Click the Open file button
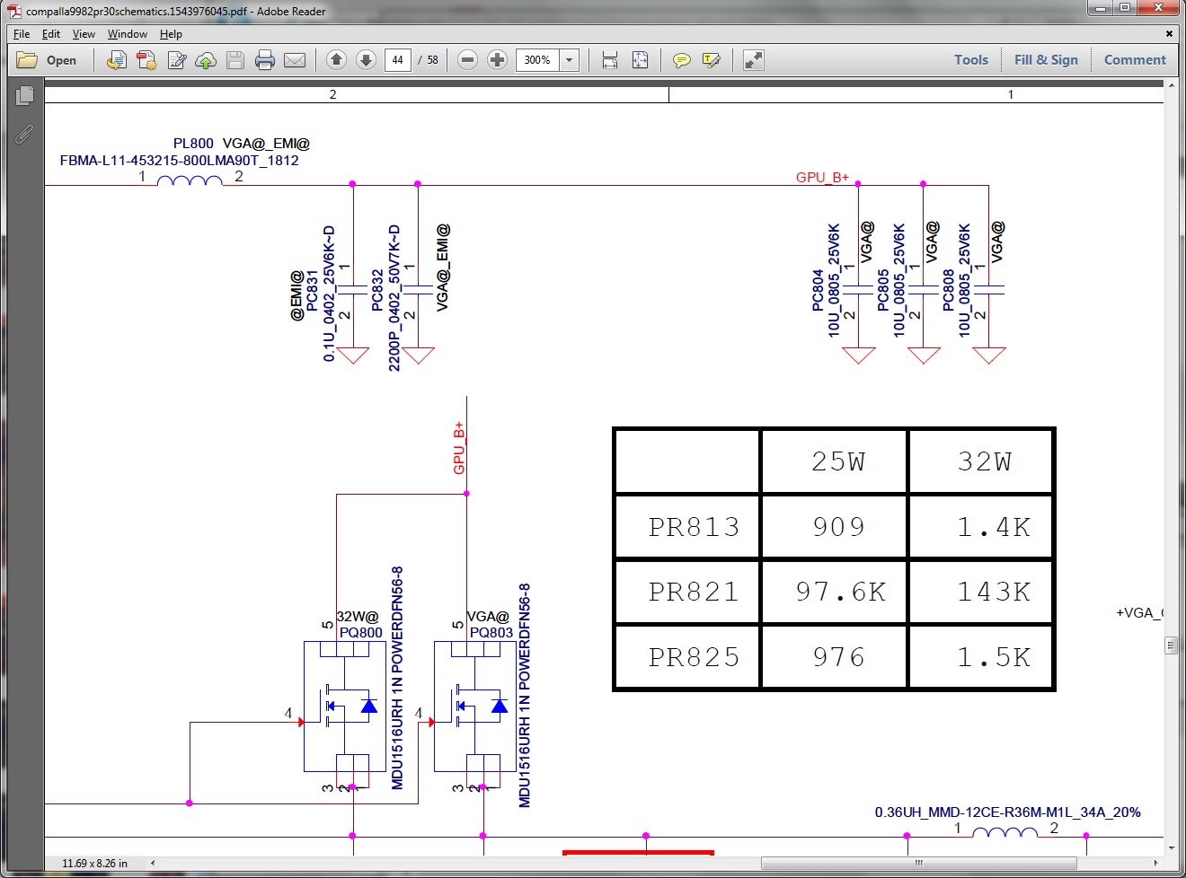 48,60
